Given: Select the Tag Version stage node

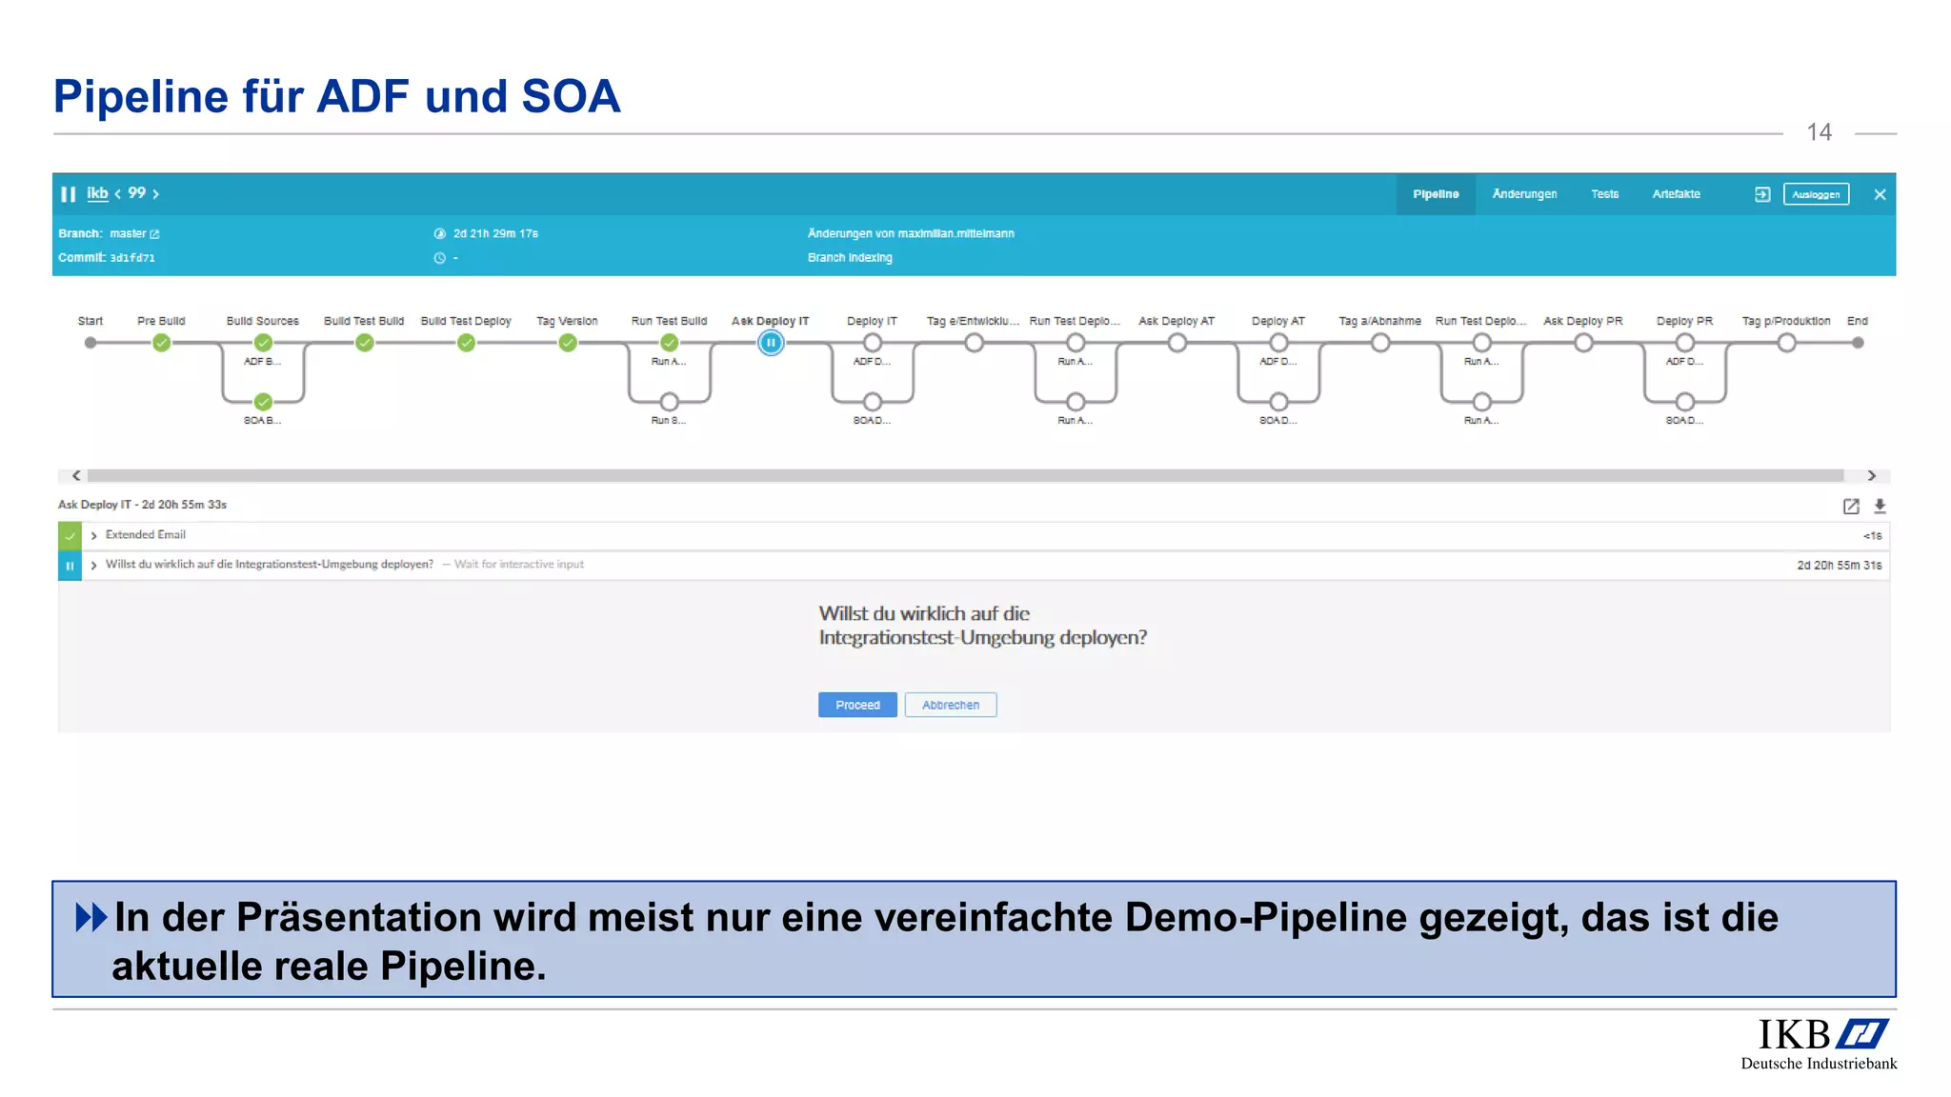Looking at the screenshot, I should (x=568, y=343).
